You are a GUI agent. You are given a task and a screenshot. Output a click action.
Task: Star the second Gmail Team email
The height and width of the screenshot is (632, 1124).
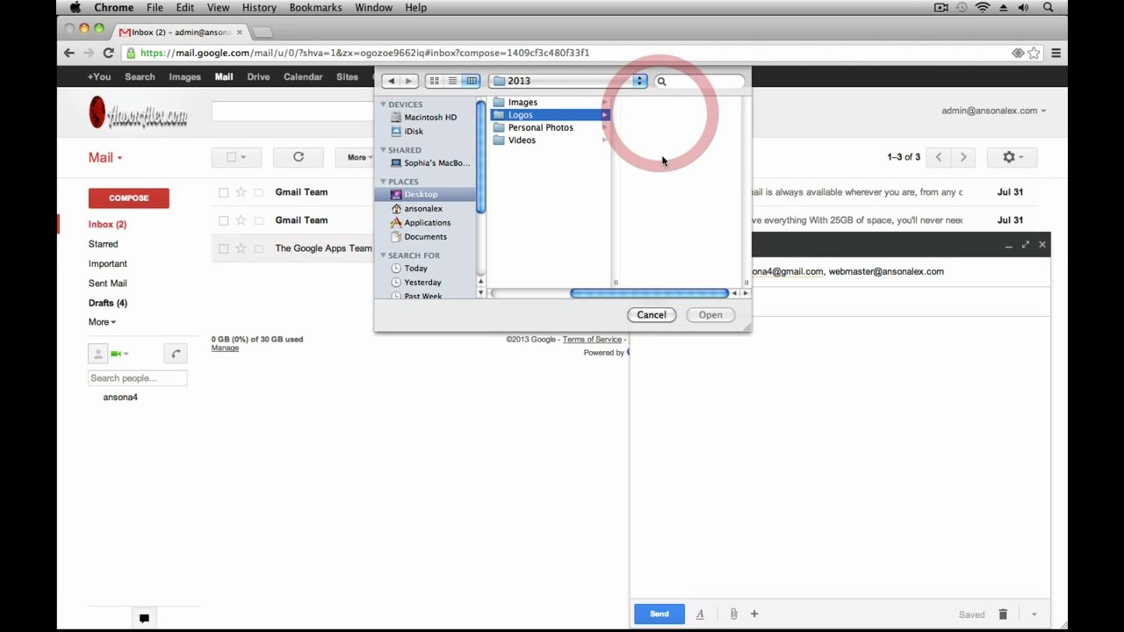click(x=241, y=220)
